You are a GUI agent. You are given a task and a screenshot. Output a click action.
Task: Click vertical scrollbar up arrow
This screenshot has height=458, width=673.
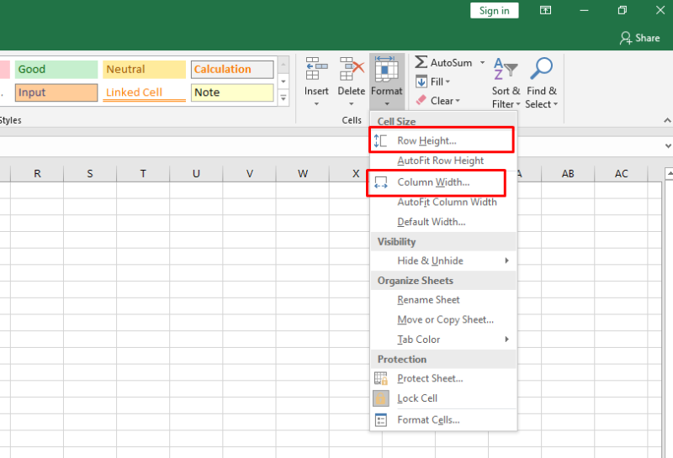coord(669,173)
